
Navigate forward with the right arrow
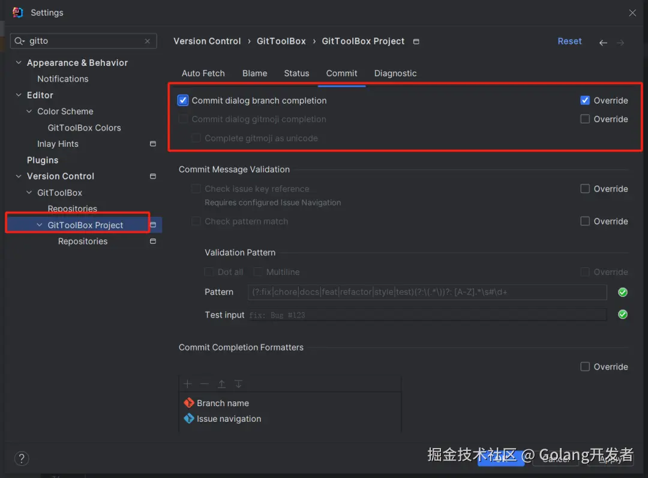tap(620, 43)
